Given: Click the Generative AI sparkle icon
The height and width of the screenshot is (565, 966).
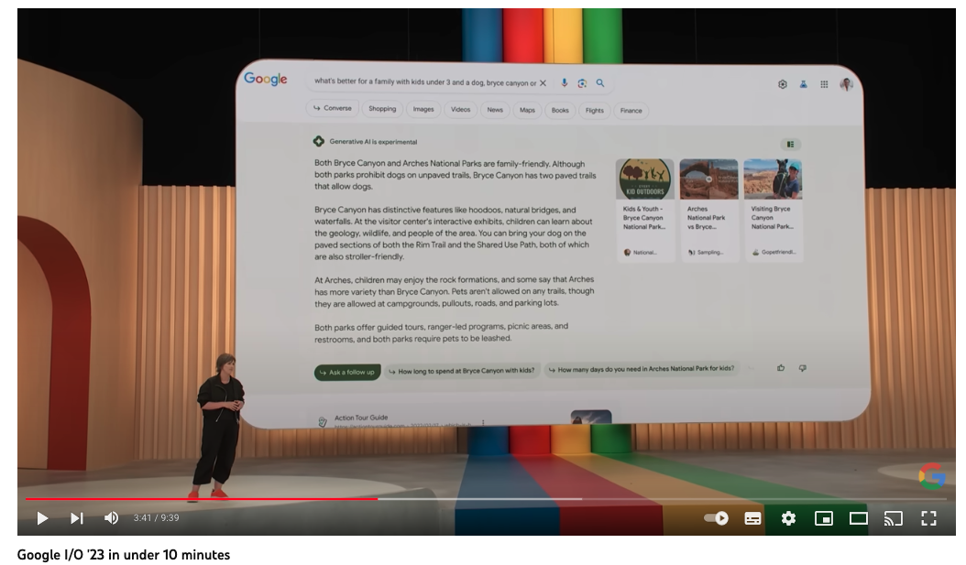Looking at the screenshot, I should [319, 142].
